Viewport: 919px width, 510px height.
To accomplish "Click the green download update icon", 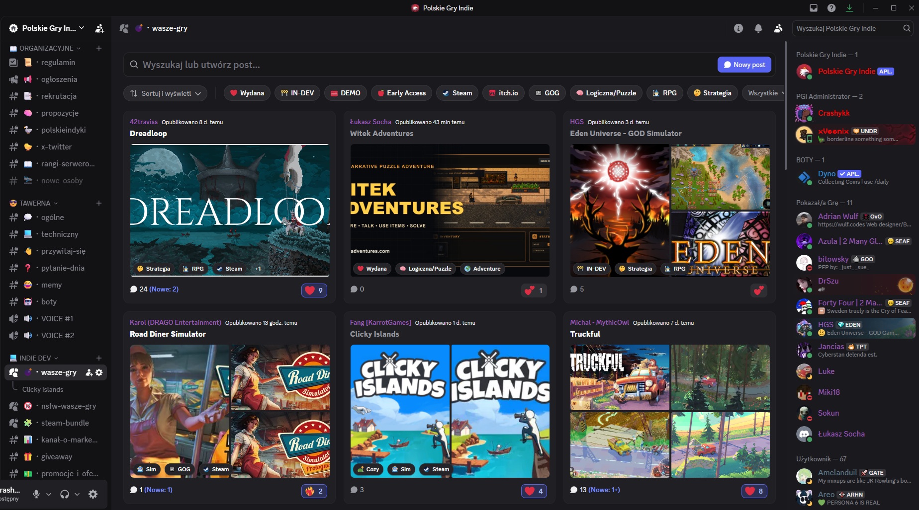I will pos(849,8).
